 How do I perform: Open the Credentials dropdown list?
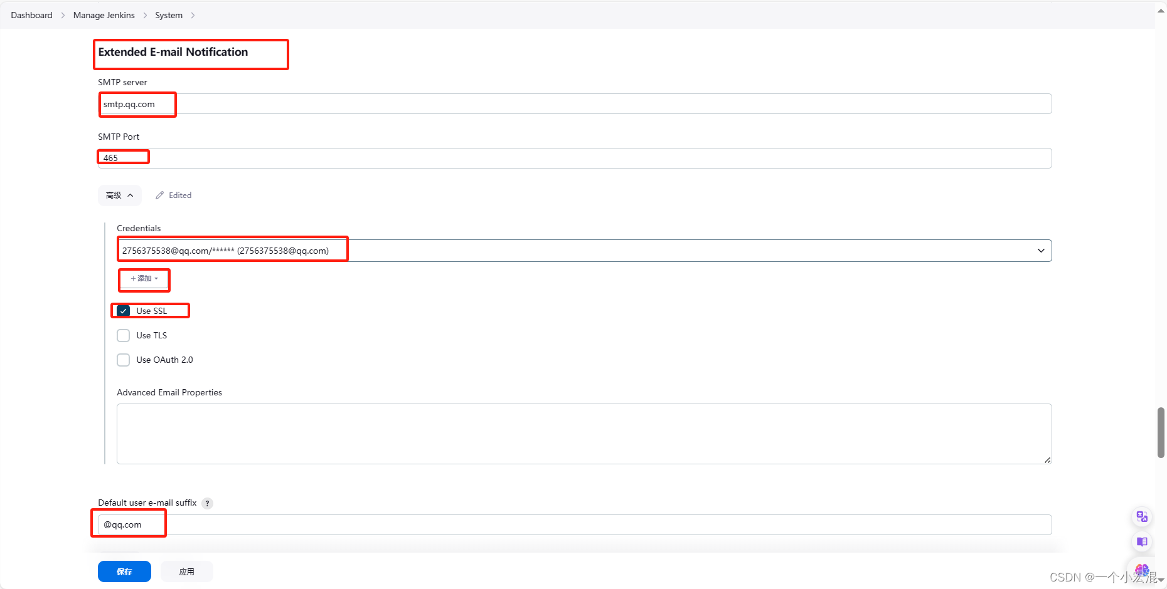click(x=1042, y=250)
